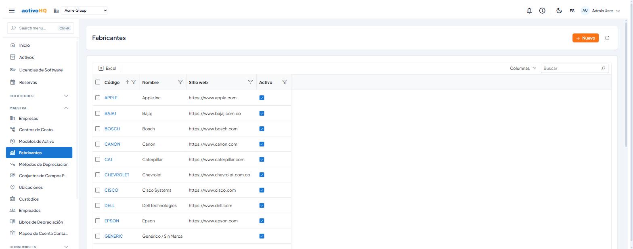The height and width of the screenshot is (249, 633).
Task: Open the CISCO code link
Action: coord(111,190)
